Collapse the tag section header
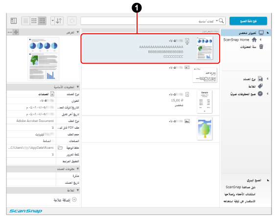Viewport: 278px width, 216px height. click(78, 190)
